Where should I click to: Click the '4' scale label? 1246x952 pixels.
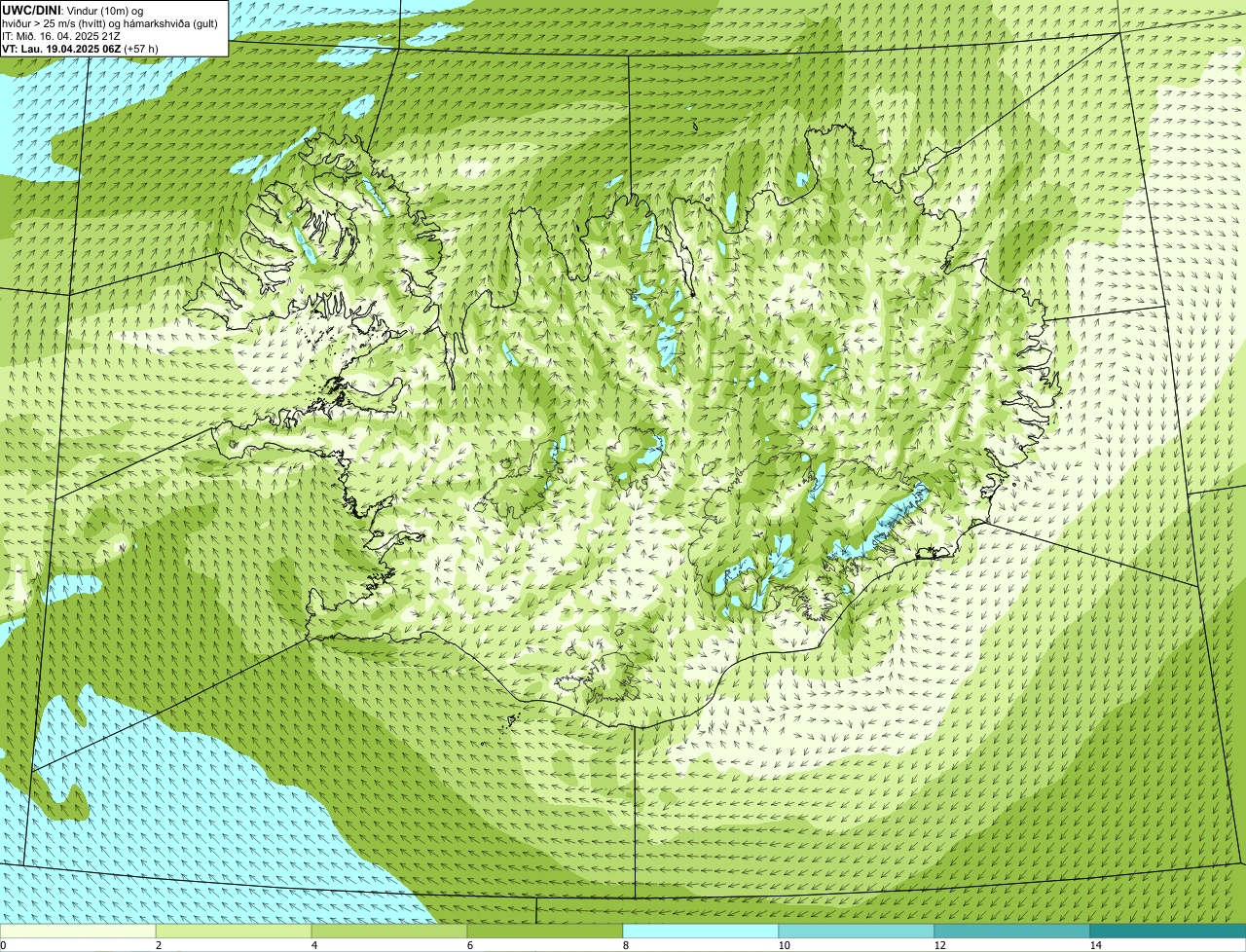pyautogui.click(x=313, y=945)
